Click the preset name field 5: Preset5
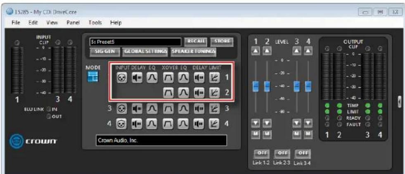405x174 pixels. coord(135,42)
